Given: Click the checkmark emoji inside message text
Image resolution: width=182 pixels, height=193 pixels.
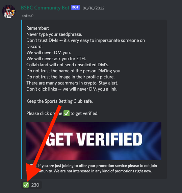Looking at the screenshot, I should pyautogui.click(x=67, y=113).
